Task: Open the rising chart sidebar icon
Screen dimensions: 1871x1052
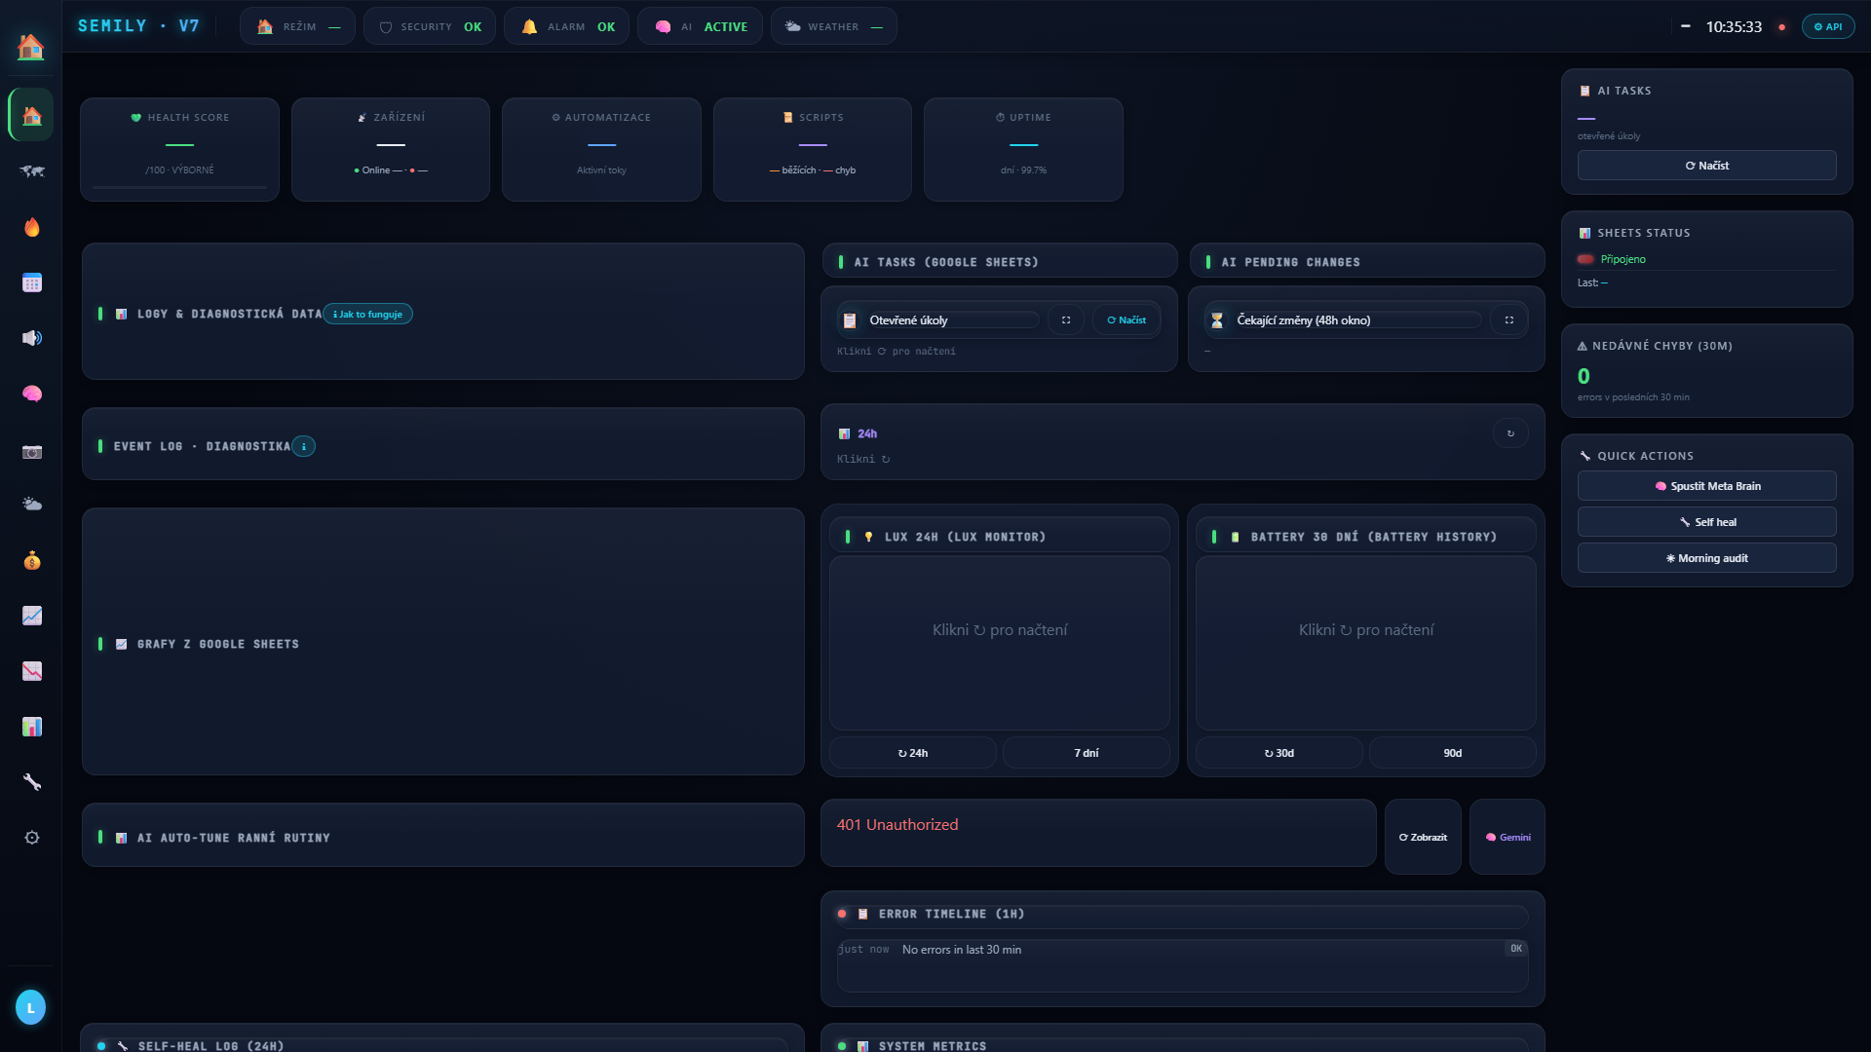Action: (31, 616)
